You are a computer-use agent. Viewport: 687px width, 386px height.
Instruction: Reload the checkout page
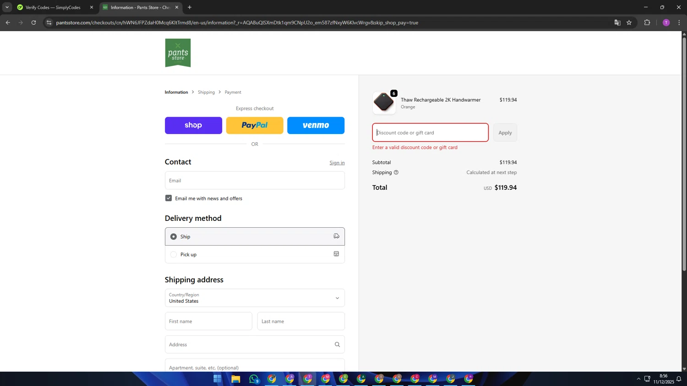[33, 22]
